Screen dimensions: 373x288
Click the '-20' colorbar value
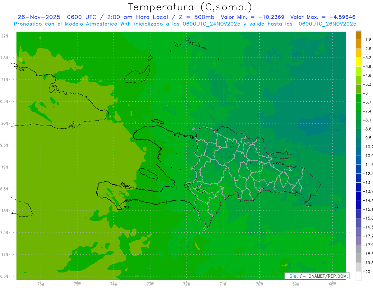pyautogui.click(x=367, y=272)
